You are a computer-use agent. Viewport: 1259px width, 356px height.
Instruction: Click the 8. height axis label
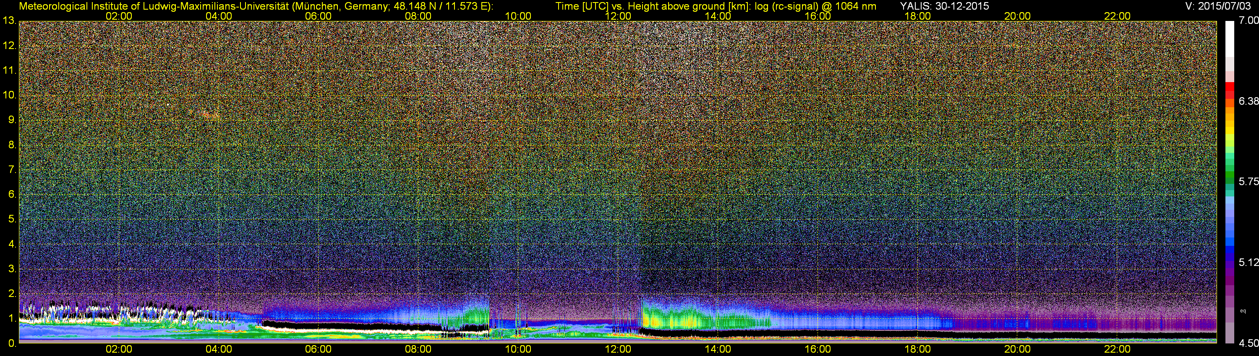pyautogui.click(x=13, y=145)
